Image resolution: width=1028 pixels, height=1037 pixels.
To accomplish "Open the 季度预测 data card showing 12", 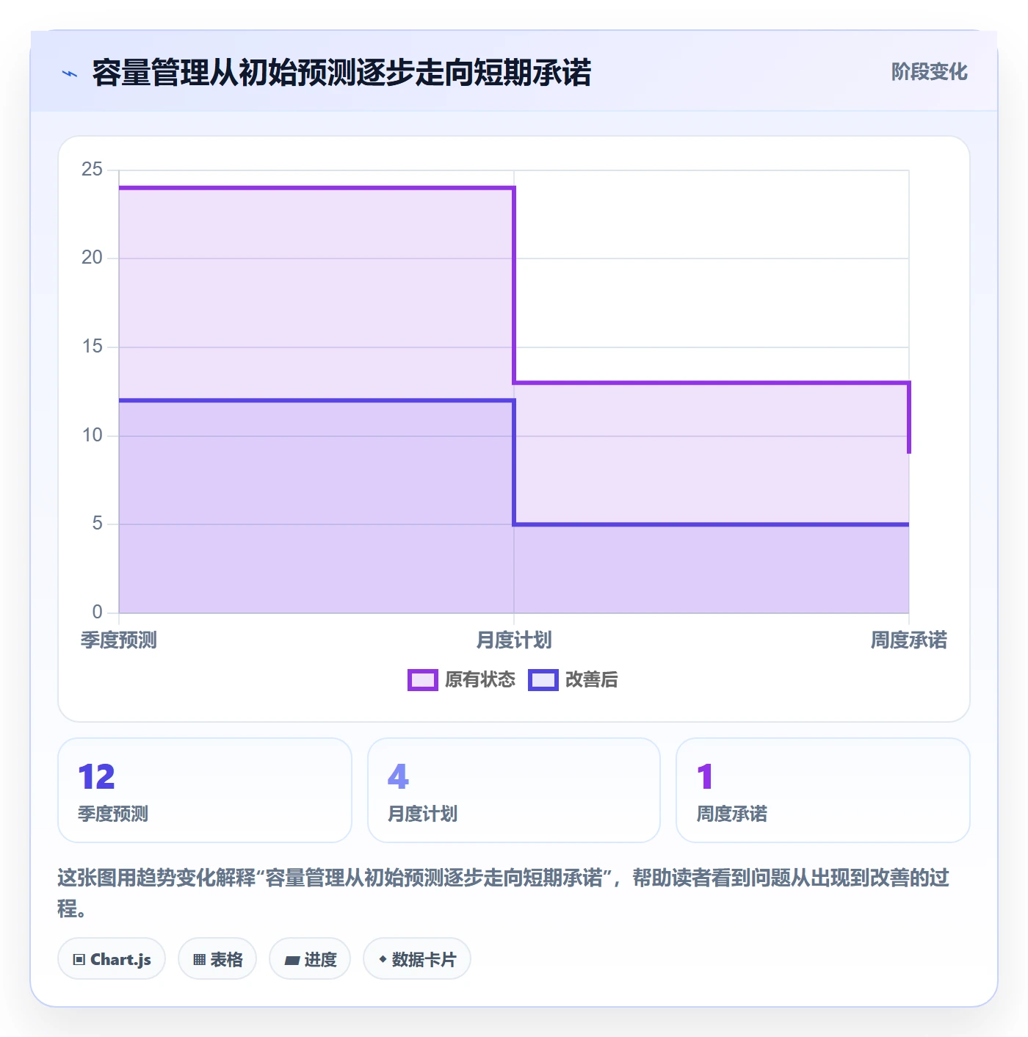I will [x=205, y=790].
